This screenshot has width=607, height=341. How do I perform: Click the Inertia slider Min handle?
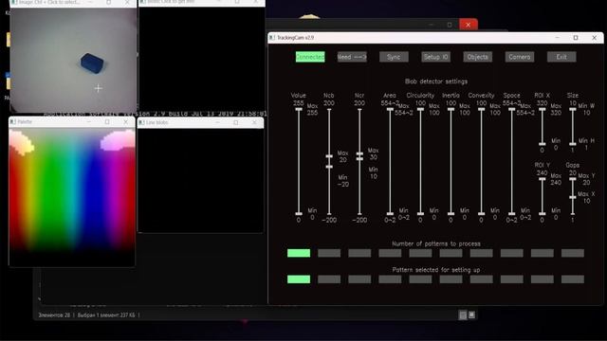click(451, 213)
